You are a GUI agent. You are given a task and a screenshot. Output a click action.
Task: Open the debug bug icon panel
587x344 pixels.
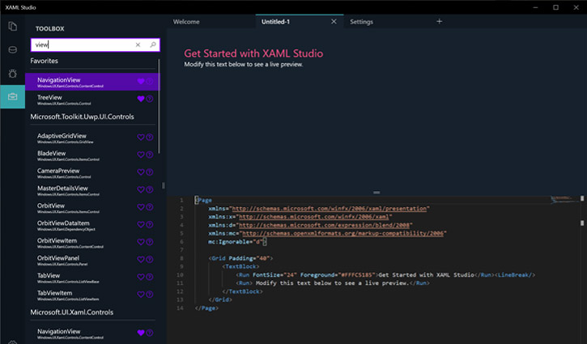[x=13, y=74]
